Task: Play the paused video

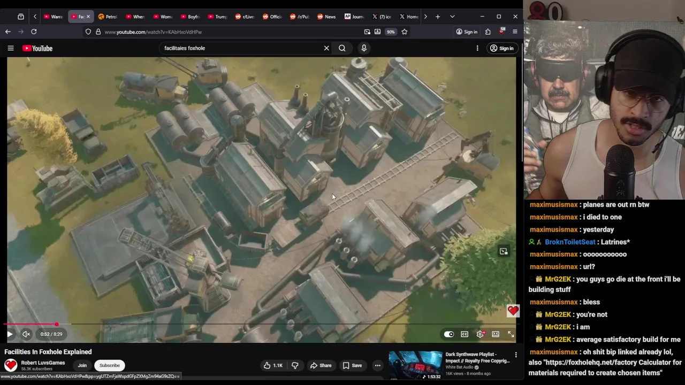Action: (x=10, y=334)
